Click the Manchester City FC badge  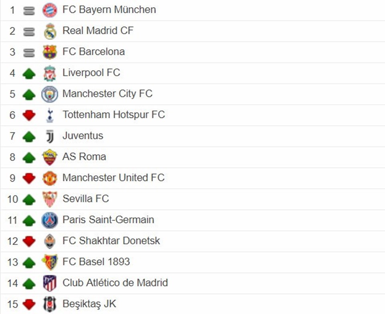click(50, 94)
